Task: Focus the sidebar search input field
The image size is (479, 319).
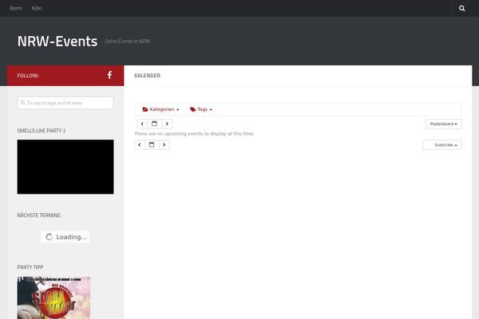Action: 65,103
